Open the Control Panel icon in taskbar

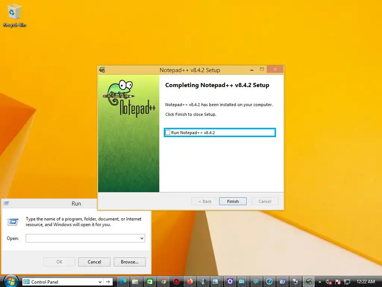(242, 282)
